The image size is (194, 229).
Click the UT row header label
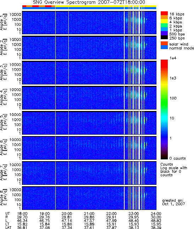[x=7, y=214]
